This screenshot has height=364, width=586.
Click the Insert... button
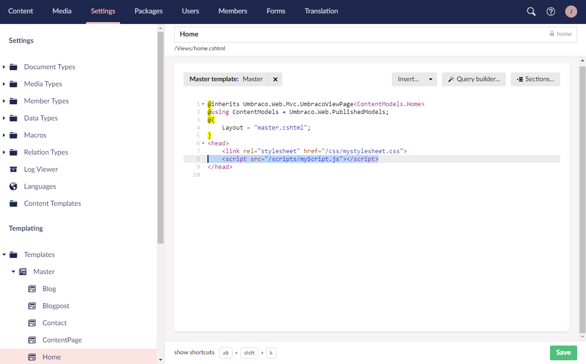point(409,79)
